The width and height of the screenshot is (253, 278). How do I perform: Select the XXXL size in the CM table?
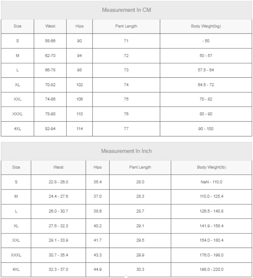17,114
